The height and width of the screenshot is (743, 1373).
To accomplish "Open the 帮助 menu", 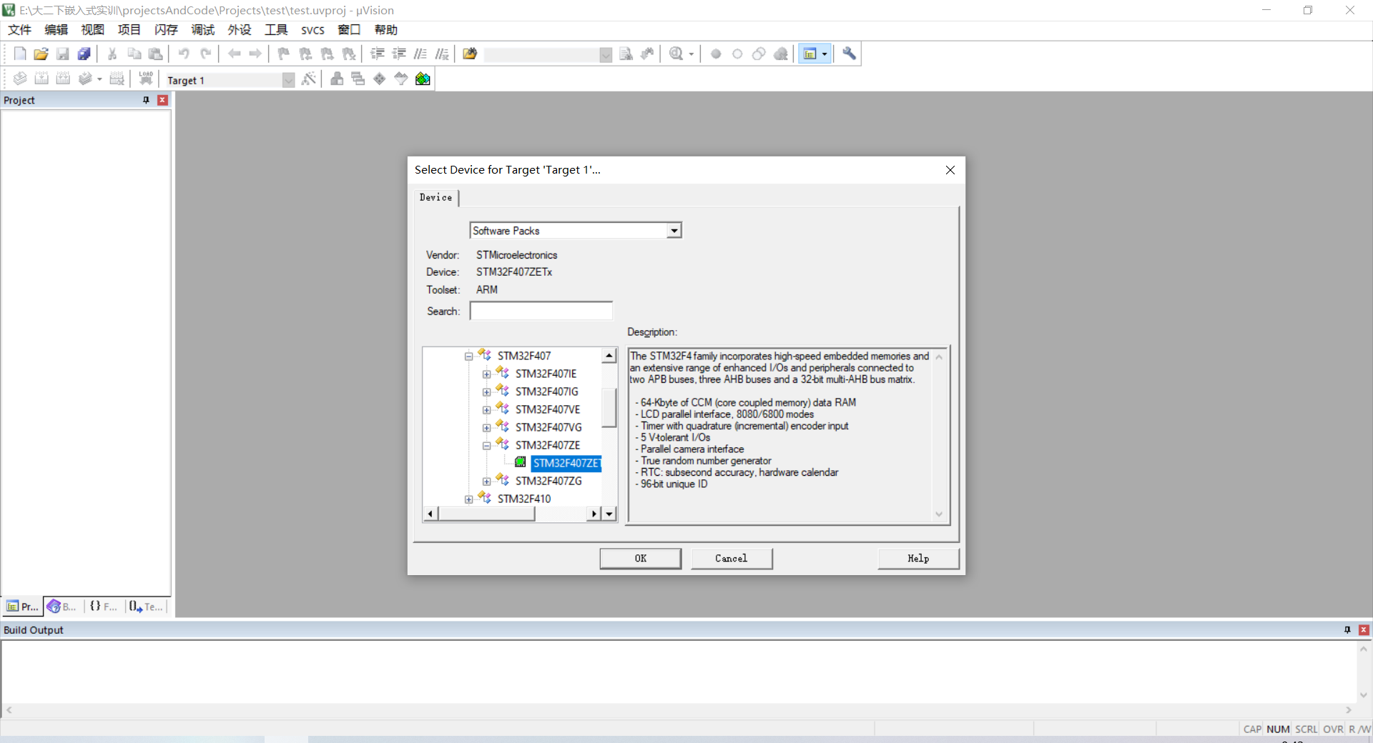I will tap(385, 29).
